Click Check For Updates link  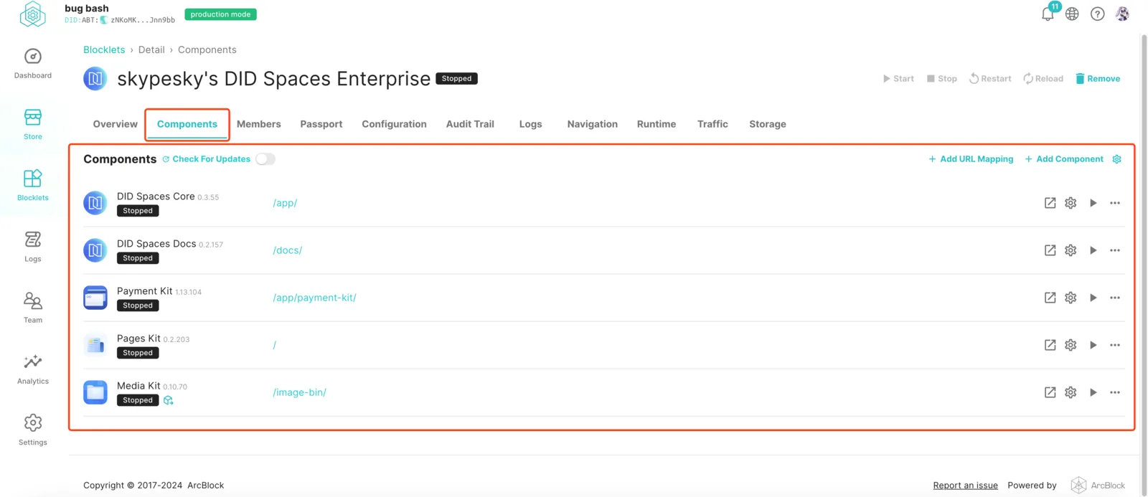[x=206, y=159]
